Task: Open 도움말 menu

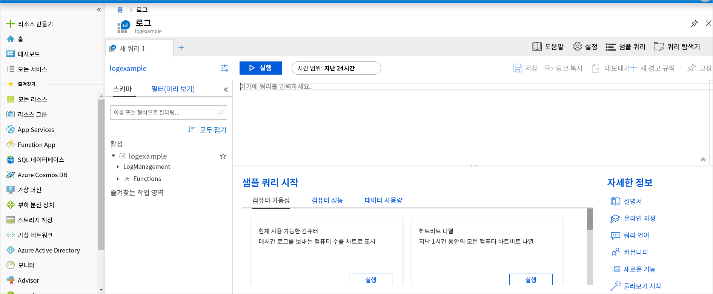Action: click(x=548, y=47)
